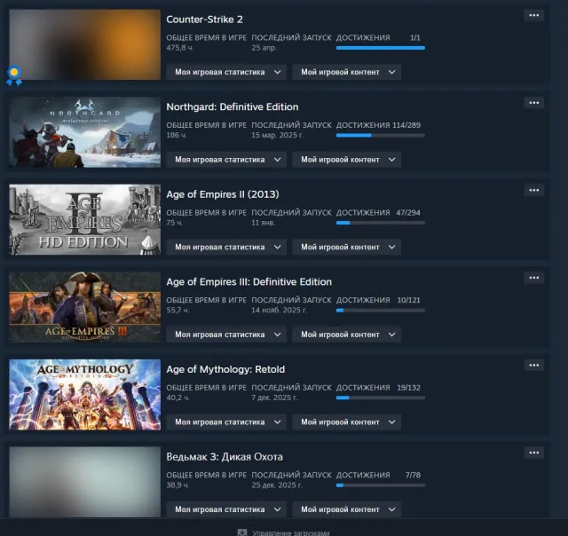Click the Age of Empires III achievements progress bar
568x536 pixels.
[381, 311]
